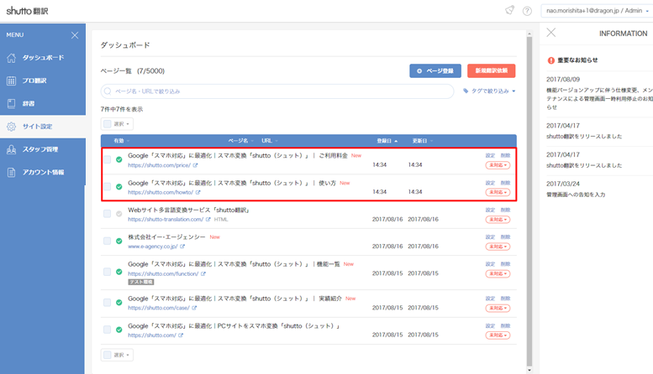Open 未対応 status dropdown for 使い方 row
This screenshot has width=653, height=374.
498,192
